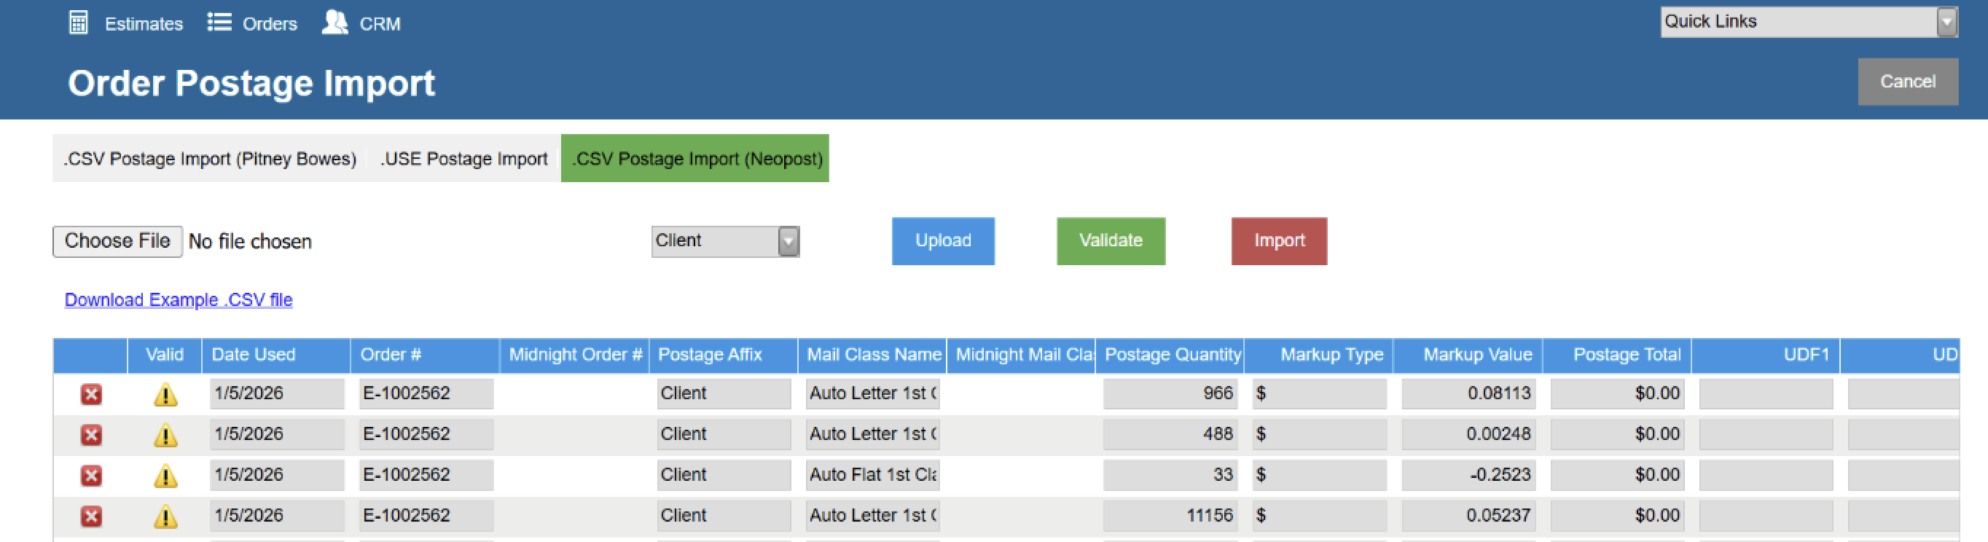
Task: Click Date Used field in row with quantity 966
Action: coord(277,394)
